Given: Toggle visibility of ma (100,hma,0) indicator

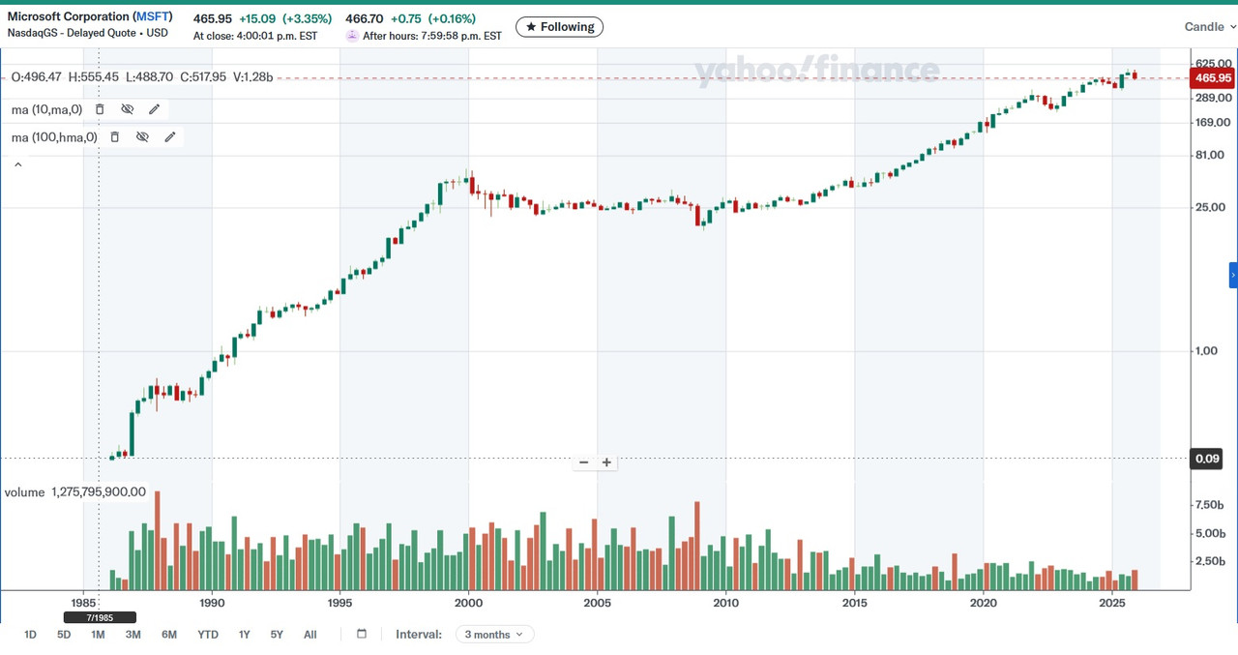Looking at the screenshot, I should (x=142, y=137).
